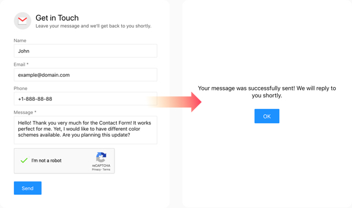352x208 pixels.
Task: Click inside the Message text area
Action: point(85,130)
